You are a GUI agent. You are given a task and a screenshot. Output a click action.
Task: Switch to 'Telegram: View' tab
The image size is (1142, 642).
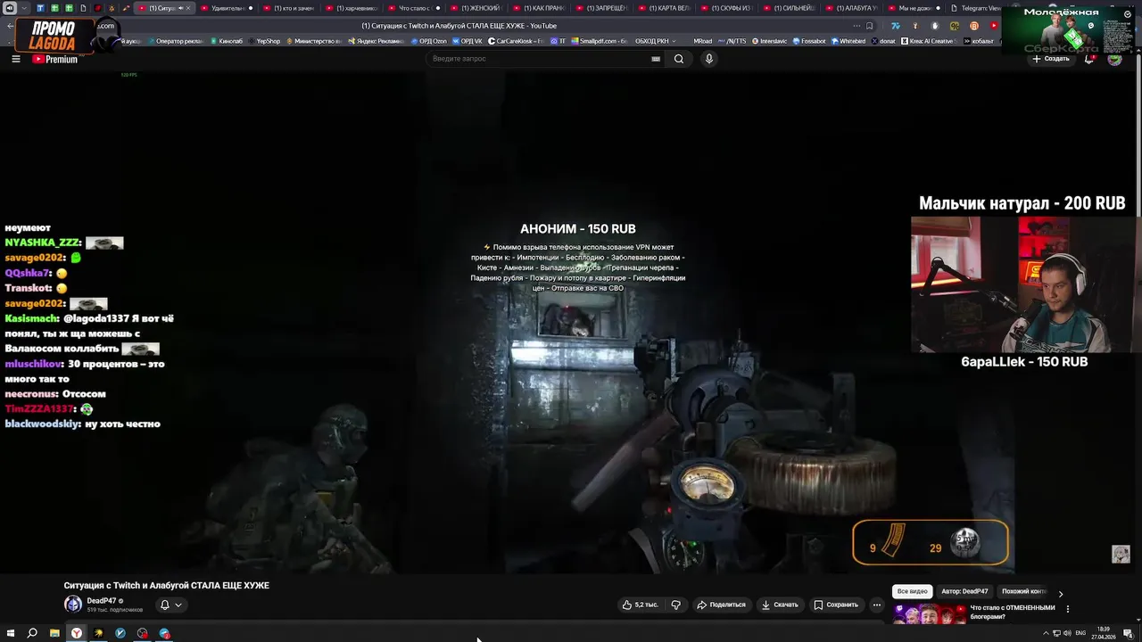point(975,8)
